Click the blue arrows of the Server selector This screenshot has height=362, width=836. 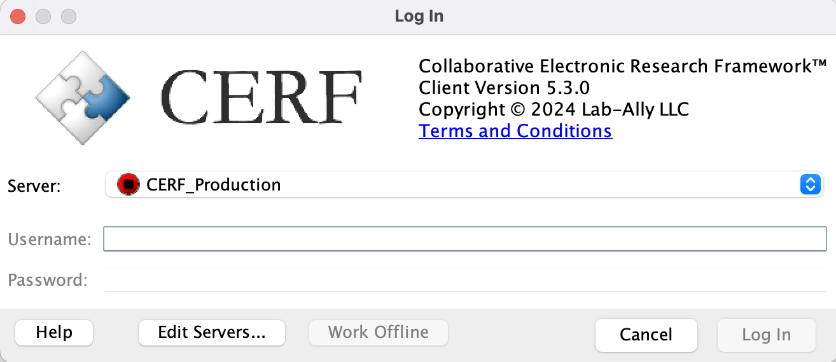(810, 185)
